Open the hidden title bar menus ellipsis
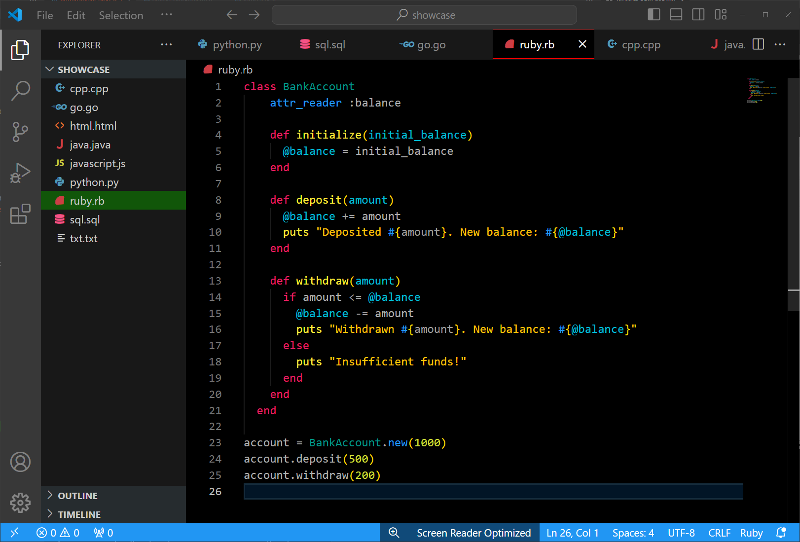Screen dimensions: 800x542 [x=167, y=15]
